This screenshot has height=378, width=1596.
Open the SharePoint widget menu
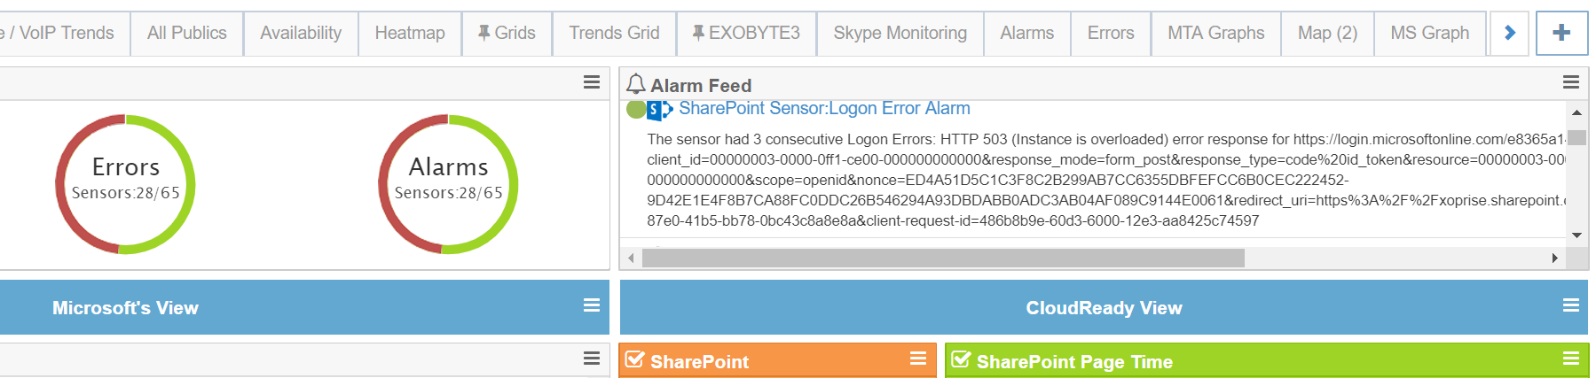coord(918,359)
